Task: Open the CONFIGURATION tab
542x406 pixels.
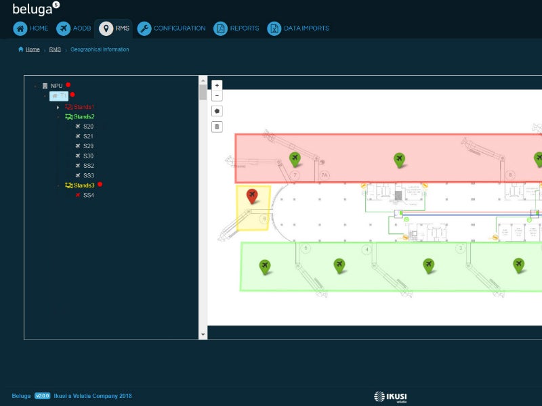Action: tap(171, 28)
